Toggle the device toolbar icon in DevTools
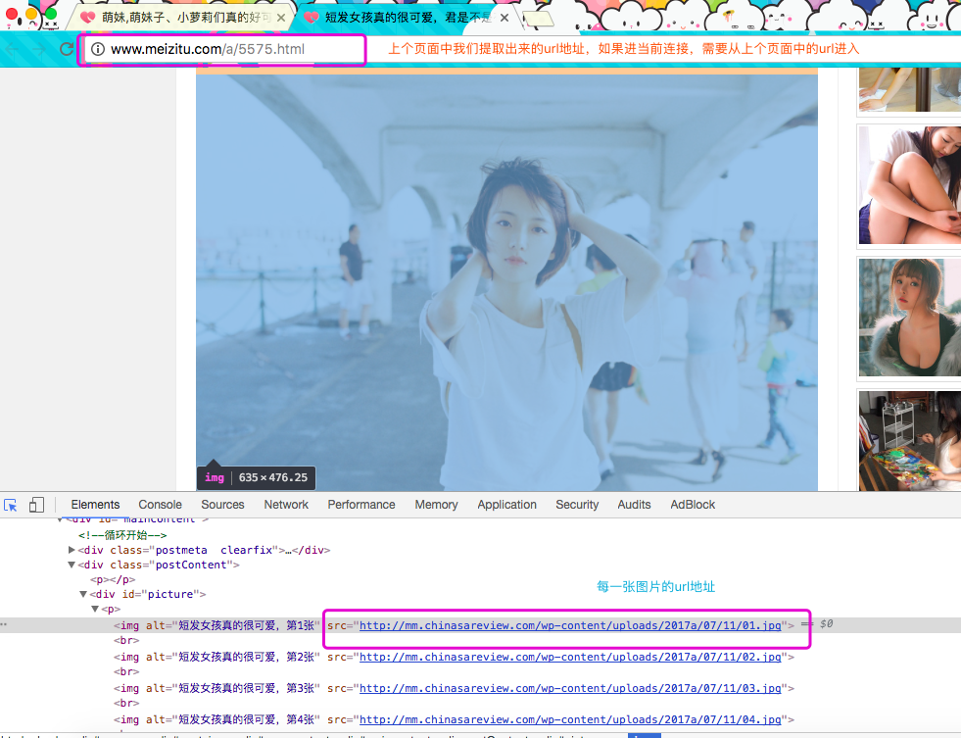Image resolution: width=961 pixels, height=738 pixels. coord(36,505)
